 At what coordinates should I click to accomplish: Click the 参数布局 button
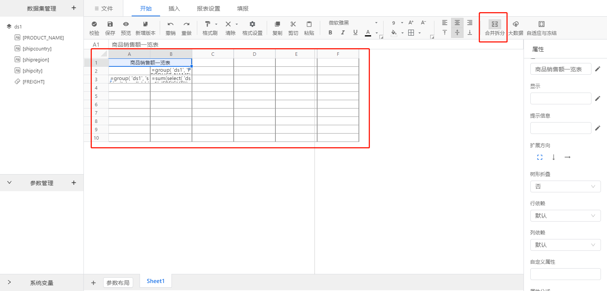tap(118, 283)
